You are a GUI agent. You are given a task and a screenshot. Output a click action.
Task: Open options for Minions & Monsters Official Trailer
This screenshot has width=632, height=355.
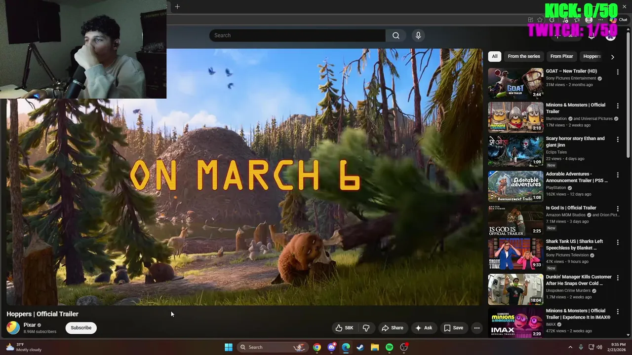pyautogui.click(x=617, y=106)
